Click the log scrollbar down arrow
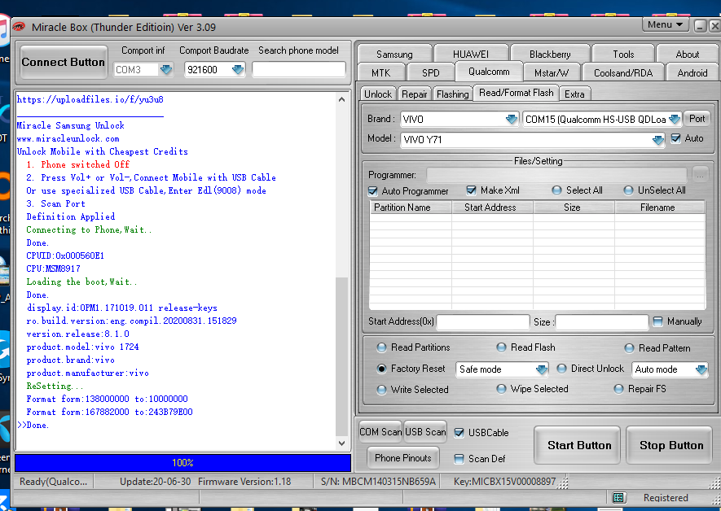Image resolution: width=721 pixels, height=511 pixels. click(x=341, y=443)
